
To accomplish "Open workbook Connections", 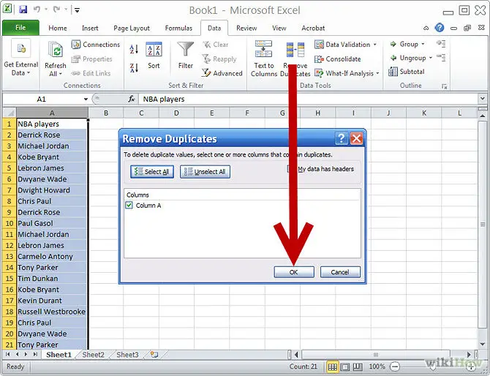I will (x=96, y=45).
